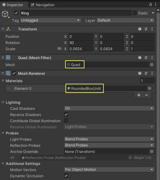Open Transform preset settings icon
160x180 pixels.
[x=146, y=29]
